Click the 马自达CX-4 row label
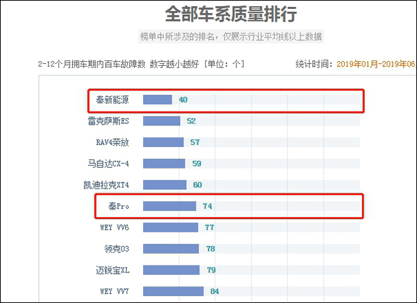 click(108, 164)
